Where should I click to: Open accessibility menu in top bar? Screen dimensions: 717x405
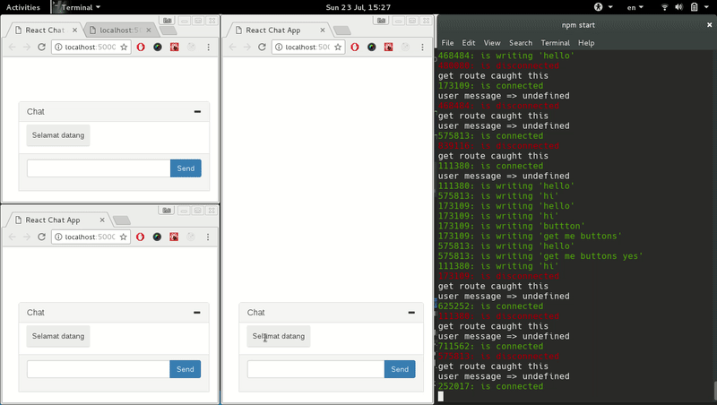point(602,7)
